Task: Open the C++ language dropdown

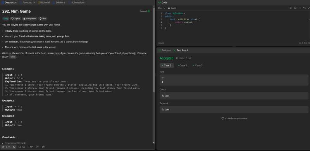Action: (x=162, y=8)
